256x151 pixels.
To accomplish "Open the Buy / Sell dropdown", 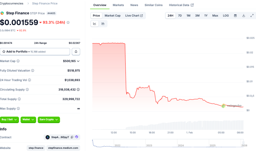I will point(9,120).
